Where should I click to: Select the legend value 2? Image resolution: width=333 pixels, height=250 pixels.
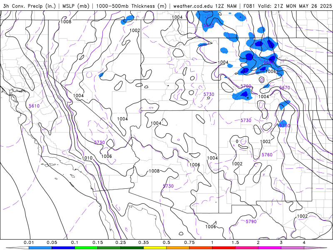coord(258,242)
